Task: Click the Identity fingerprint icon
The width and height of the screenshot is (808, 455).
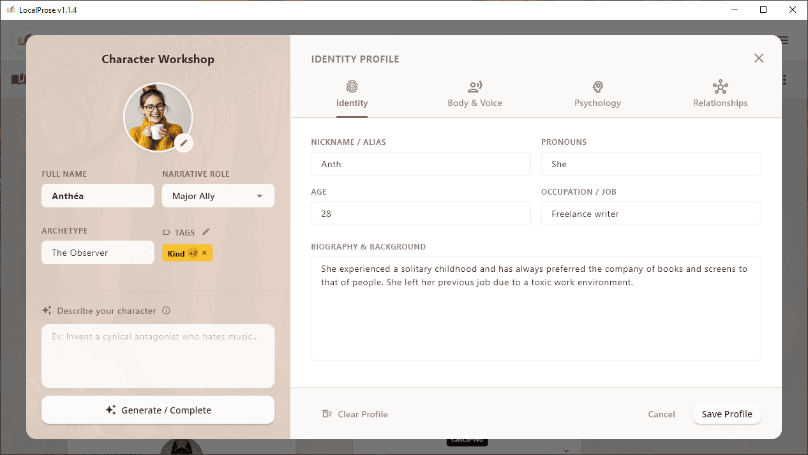Action: click(352, 87)
